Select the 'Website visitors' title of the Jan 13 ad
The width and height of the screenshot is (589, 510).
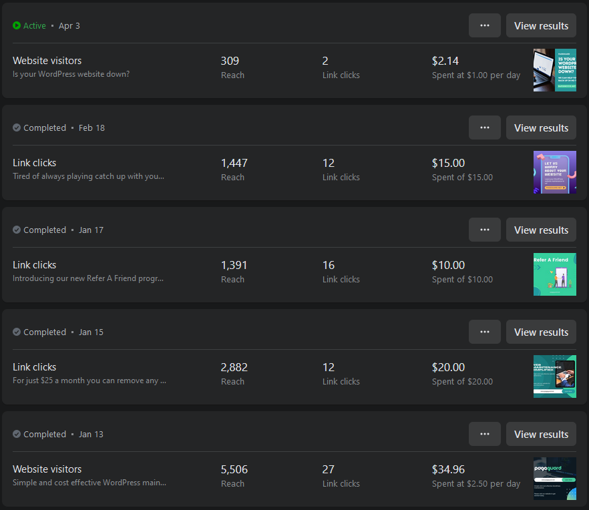tap(47, 469)
